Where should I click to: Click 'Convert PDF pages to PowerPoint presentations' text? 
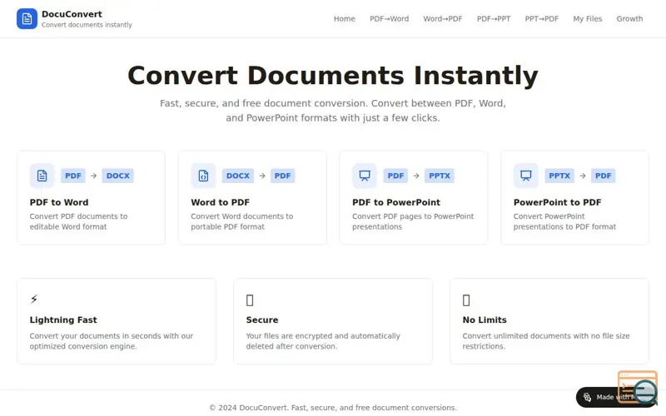point(413,221)
